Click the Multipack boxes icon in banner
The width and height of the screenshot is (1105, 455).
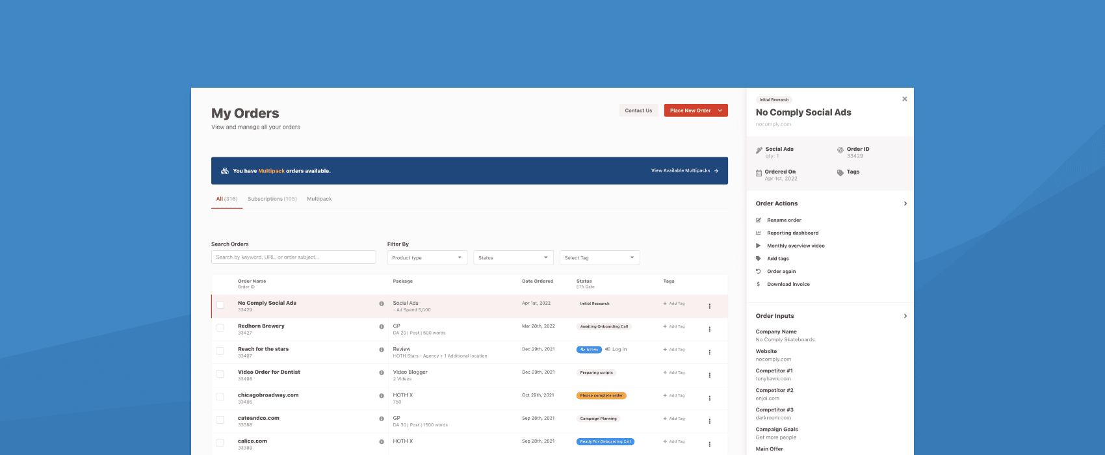pyautogui.click(x=225, y=171)
